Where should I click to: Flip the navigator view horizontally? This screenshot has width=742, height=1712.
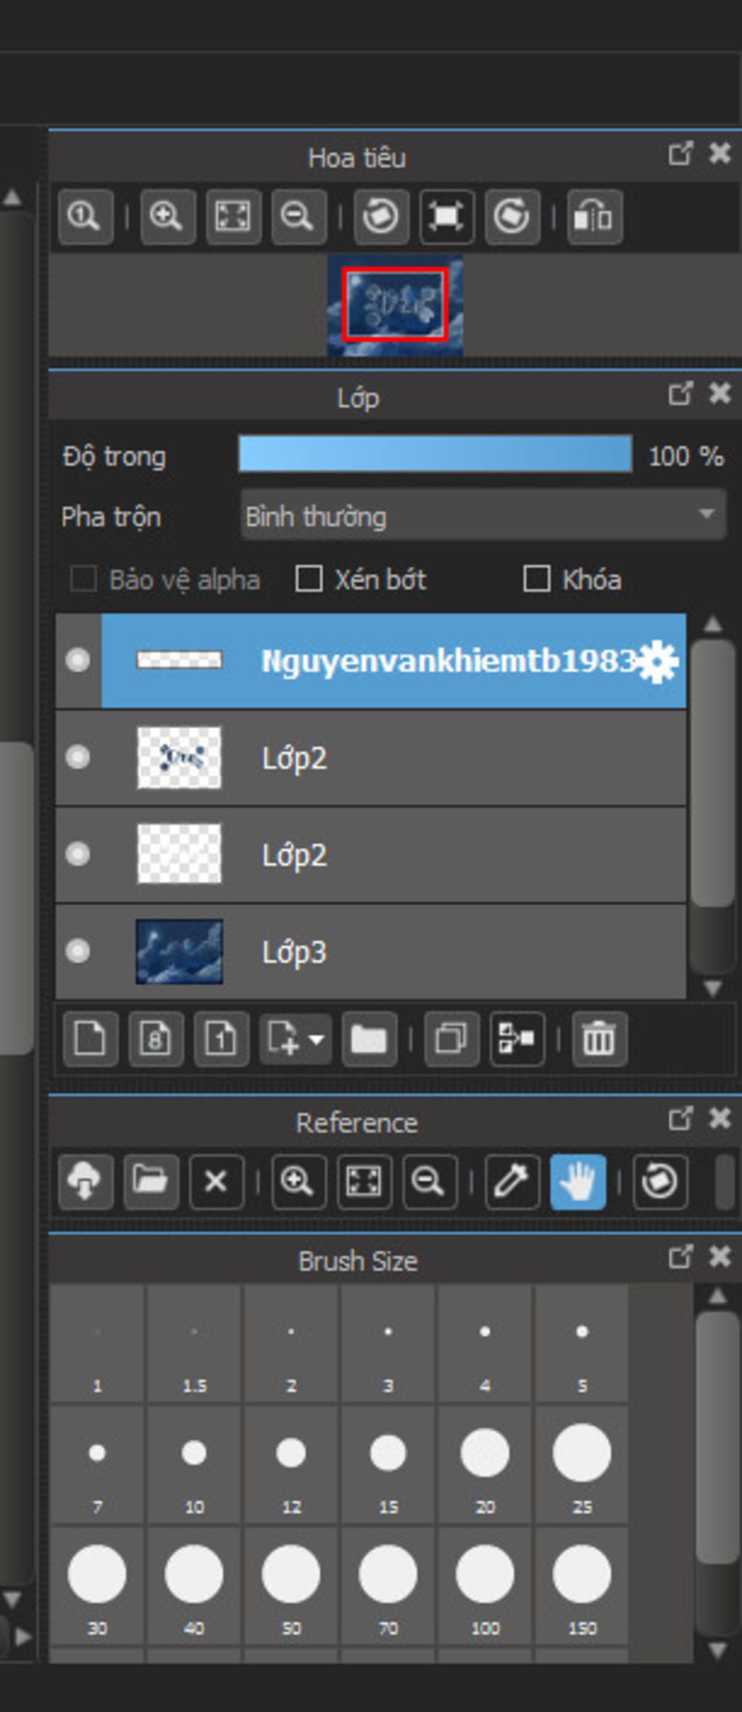pos(593,217)
